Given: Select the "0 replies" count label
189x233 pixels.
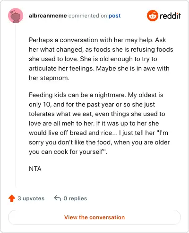Looking at the screenshot, I should 75,198.
